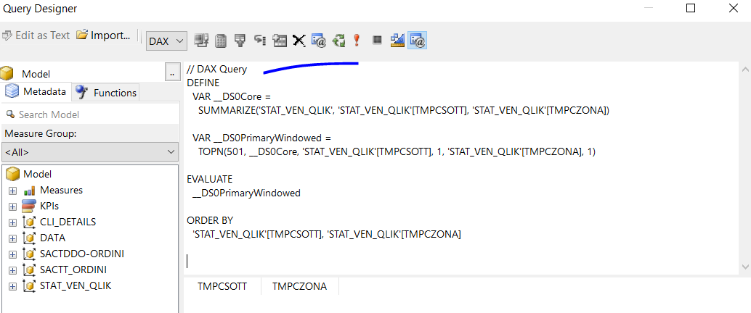This screenshot has height=313, width=751.
Task: Click the ORDER BY keyword in query
Action: point(210,221)
